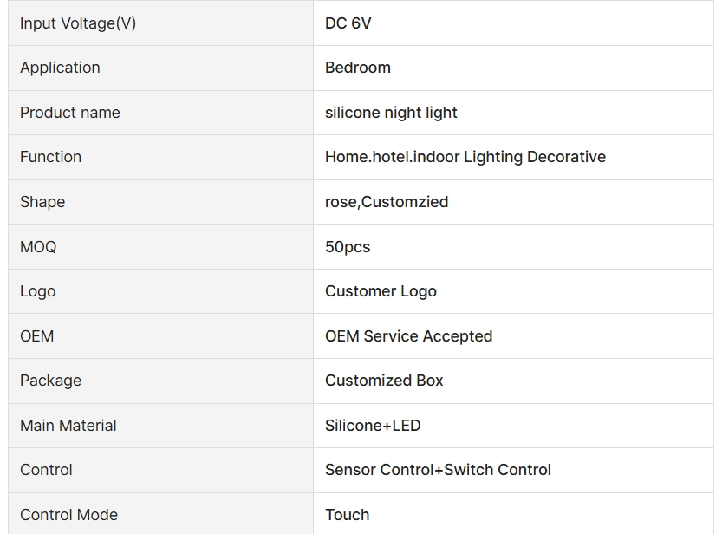Select the Customized Box value
This screenshot has height=534, width=722.
coord(384,381)
